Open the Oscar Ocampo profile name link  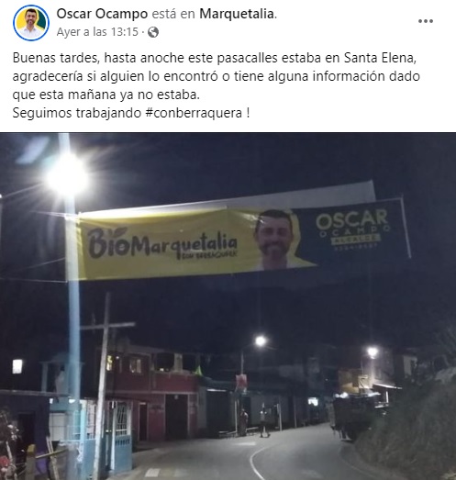[x=102, y=14]
